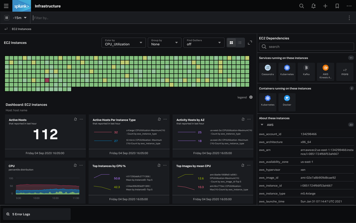The height and width of the screenshot is (223, 356).
Task: Open bell on Top Instances by CPU %
Action: point(159,165)
